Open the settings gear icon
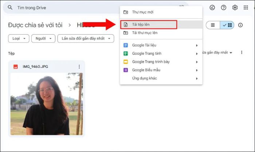The width and height of the screenshot is (255, 152). (235, 8)
